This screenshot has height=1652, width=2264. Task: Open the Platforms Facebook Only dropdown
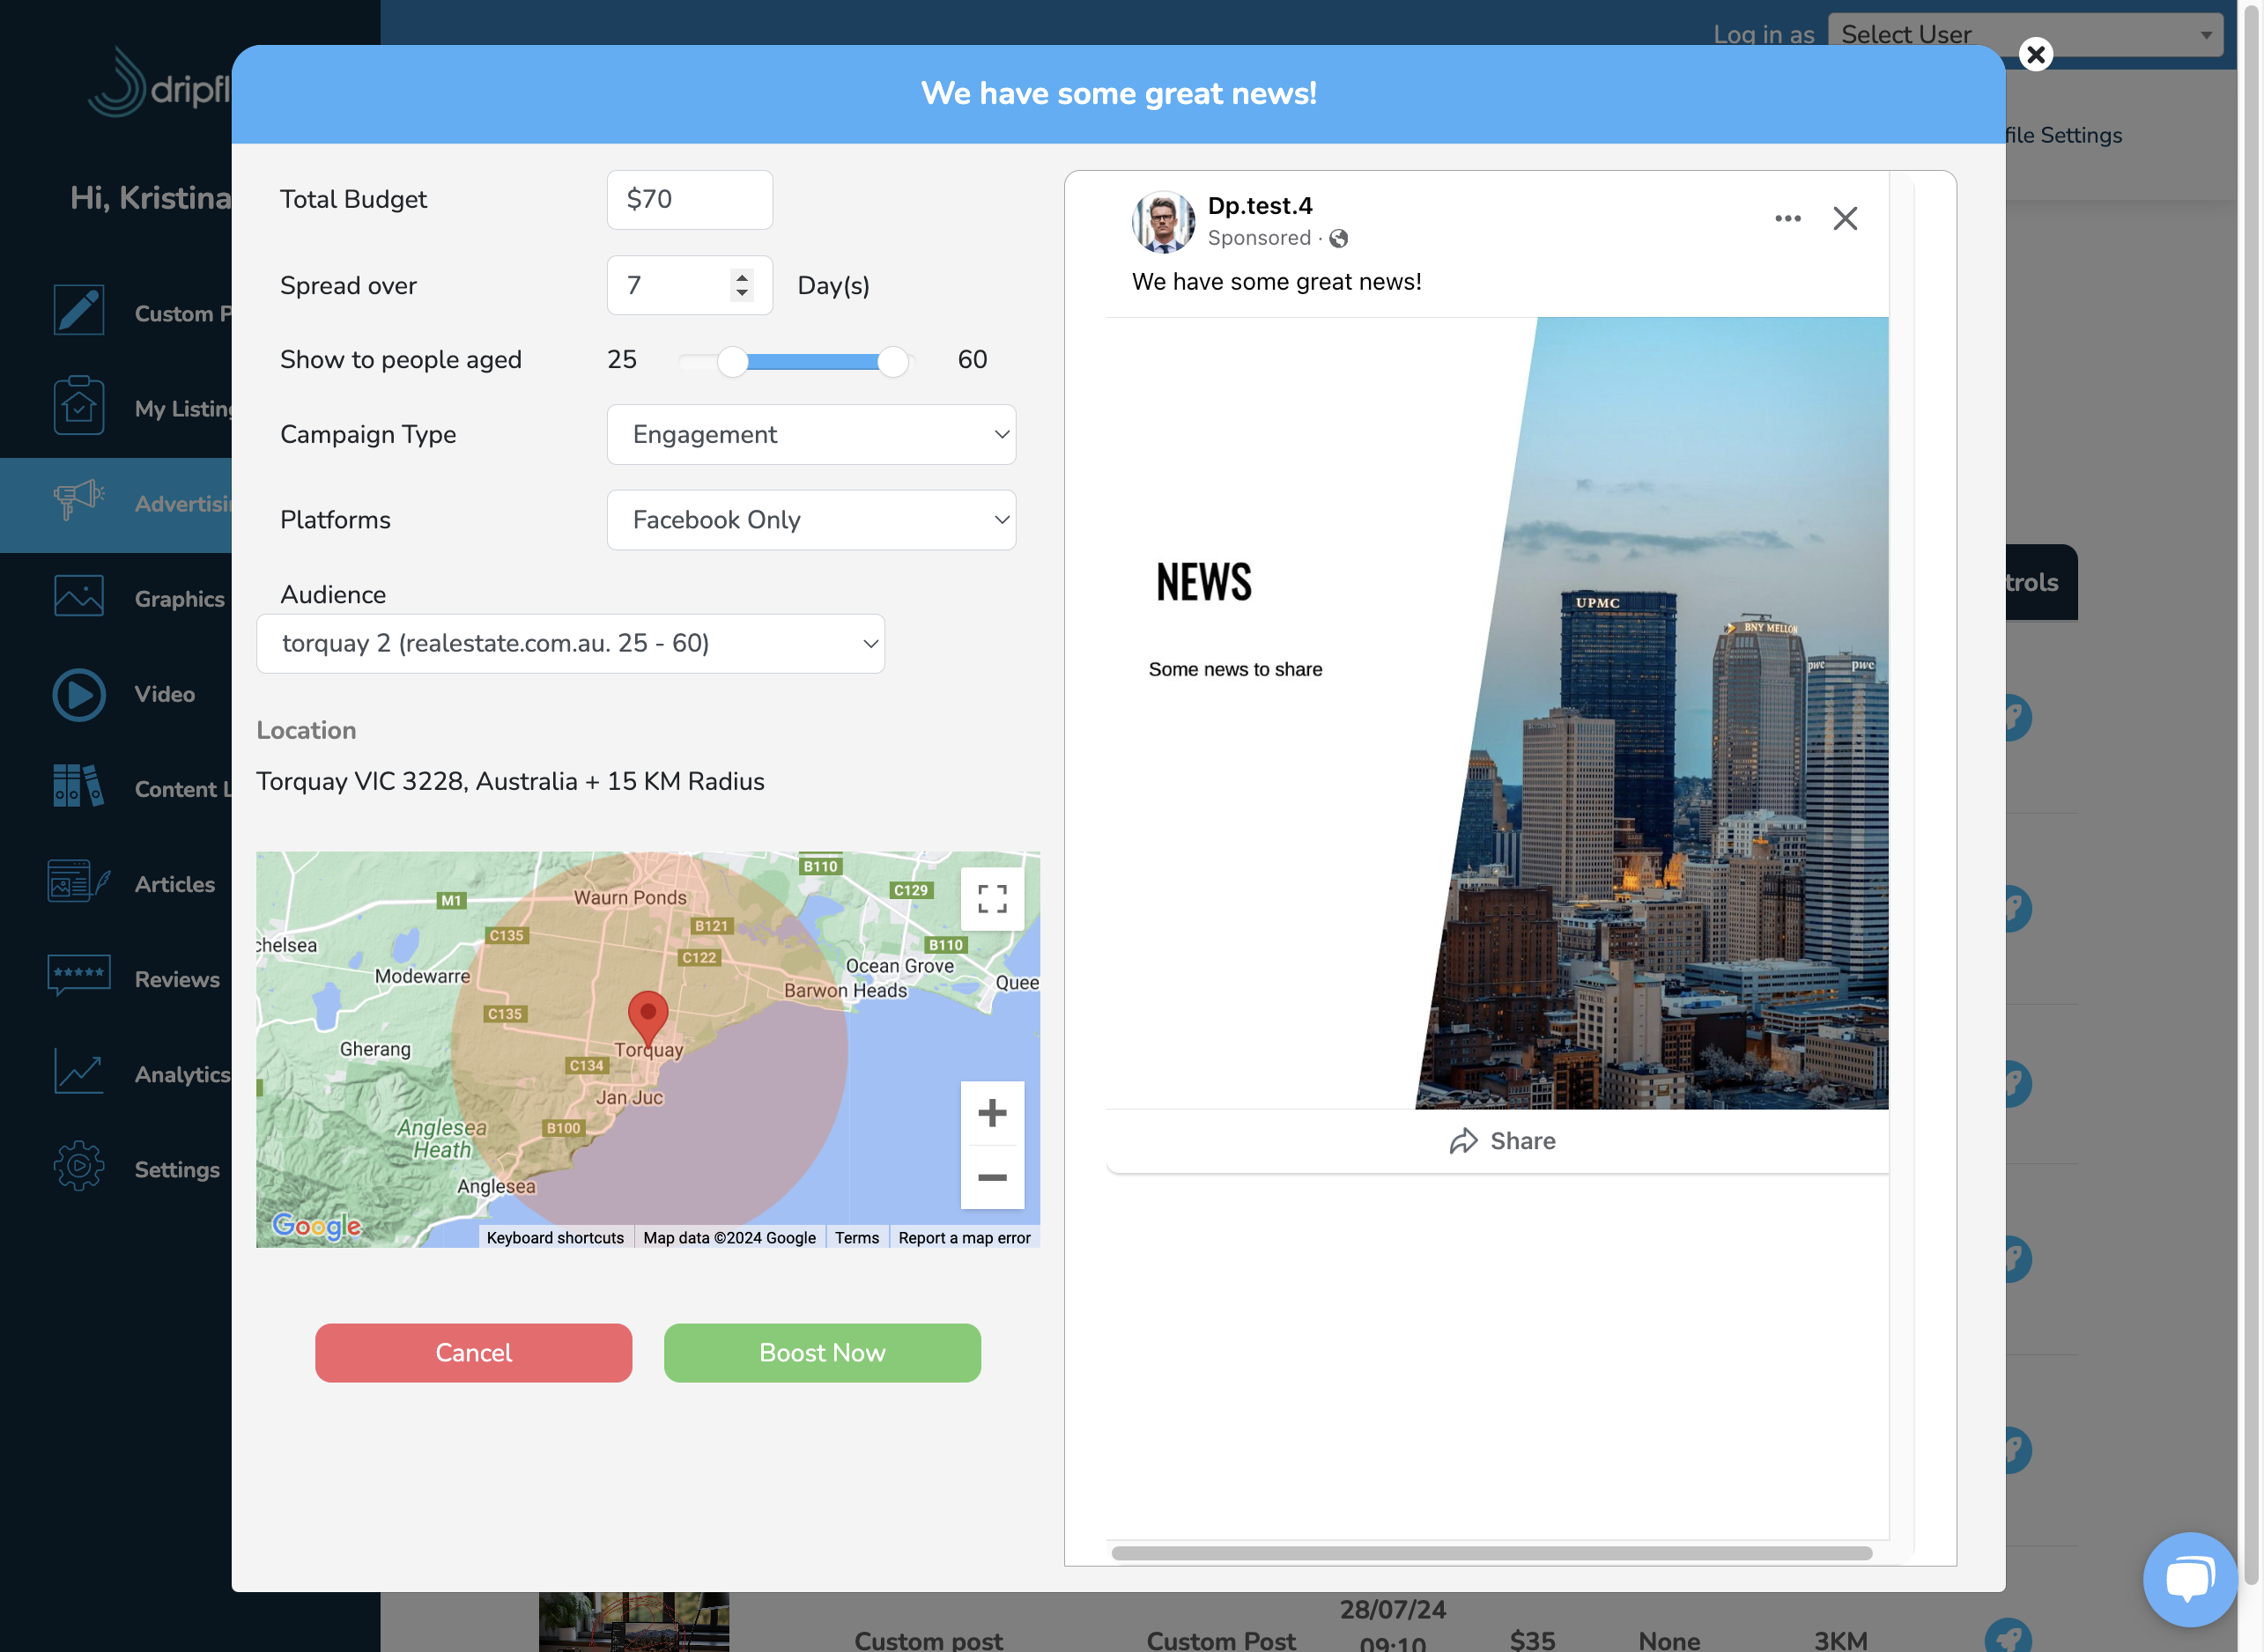click(x=811, y=520)
